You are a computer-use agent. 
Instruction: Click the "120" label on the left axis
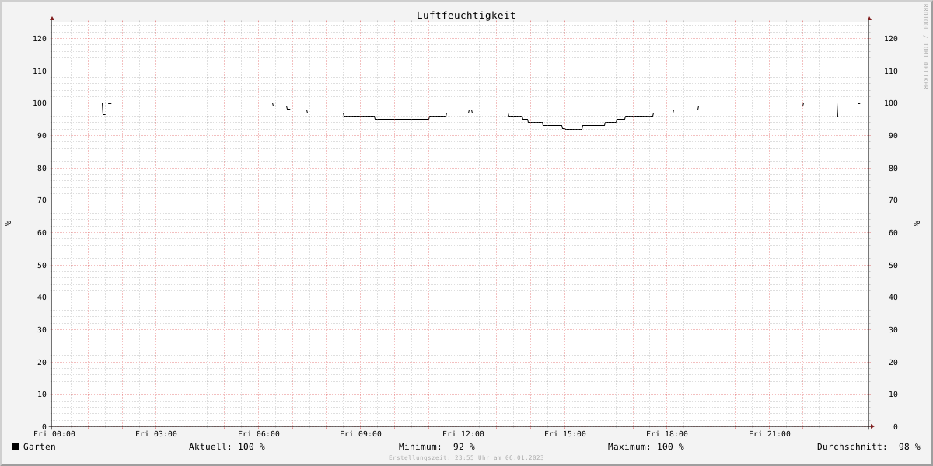40,39
